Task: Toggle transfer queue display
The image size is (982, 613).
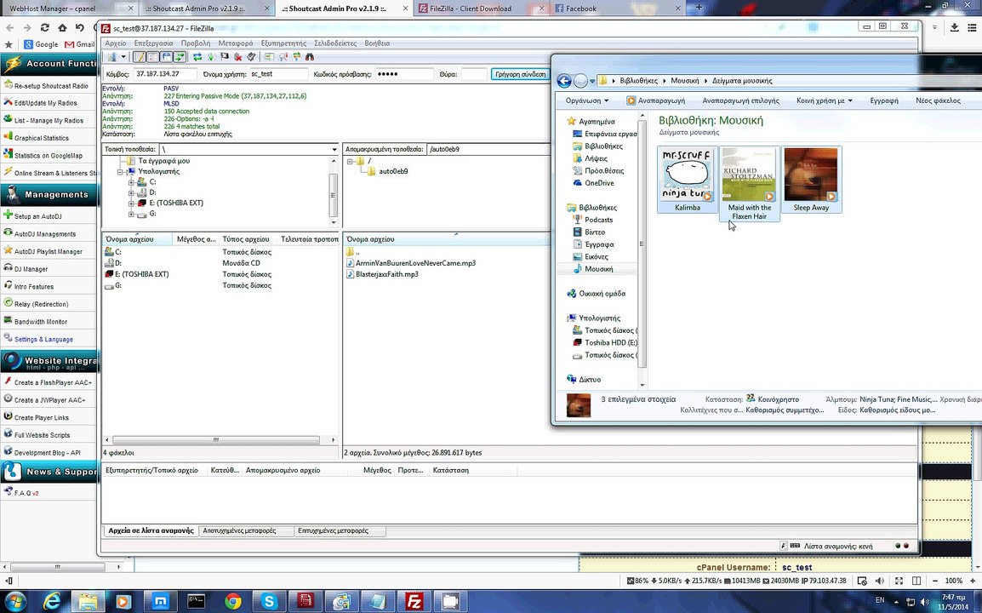Action: [x=180, y=57]
